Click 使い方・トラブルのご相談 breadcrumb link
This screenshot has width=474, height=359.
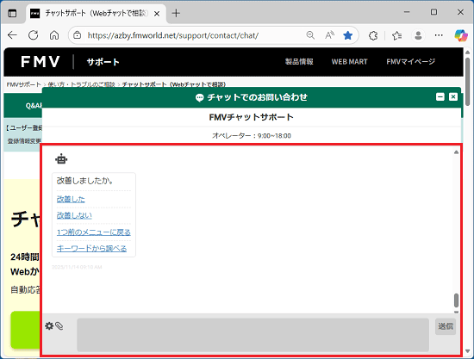pyautogui.click(x=81, y=84)
